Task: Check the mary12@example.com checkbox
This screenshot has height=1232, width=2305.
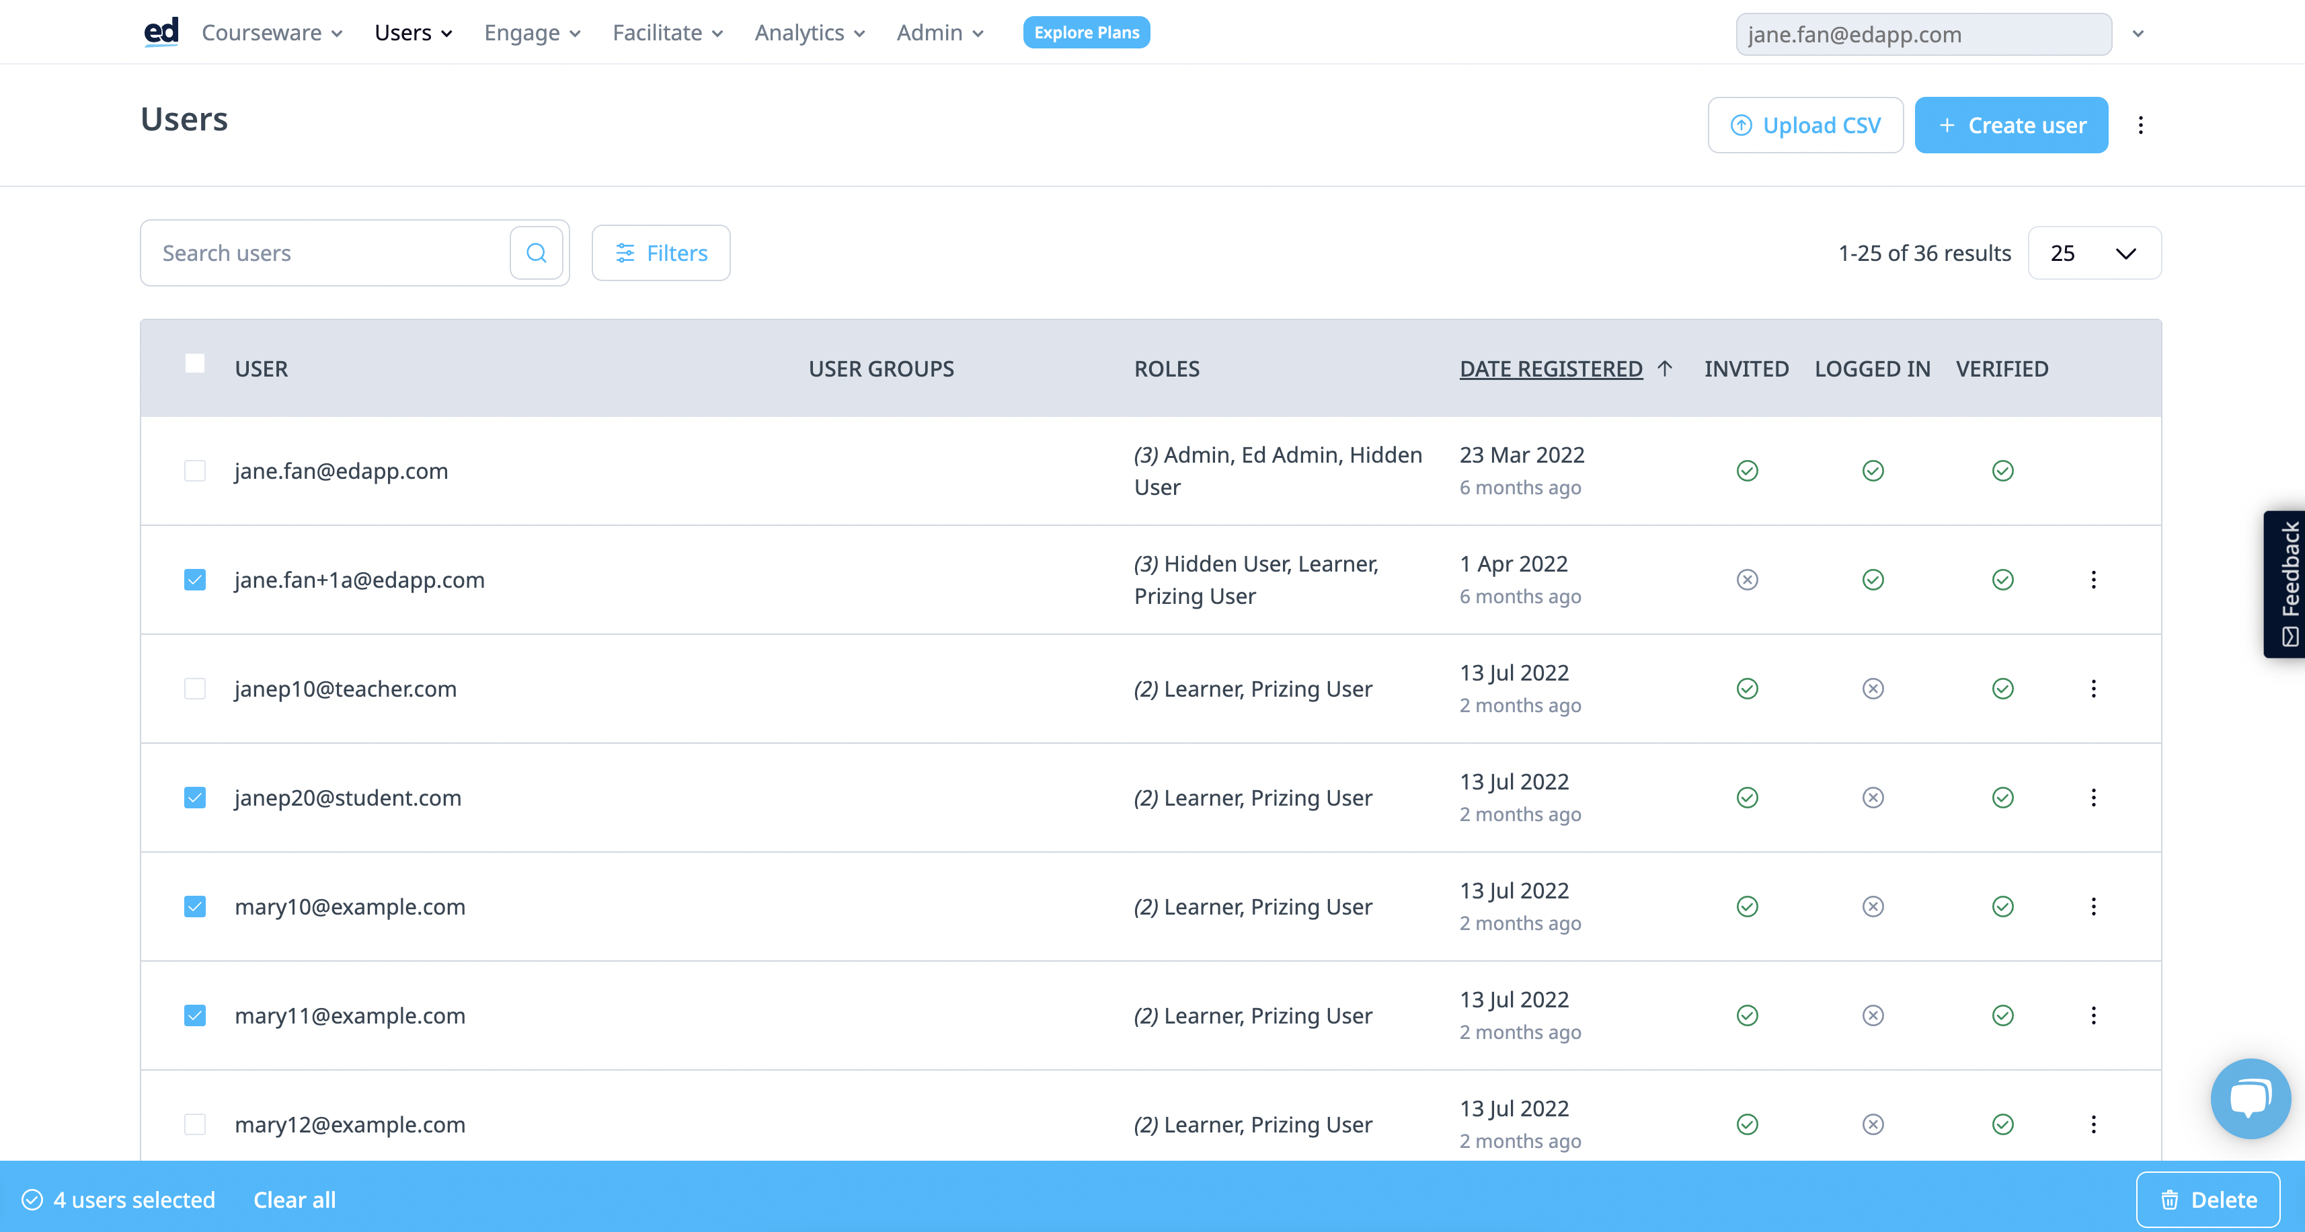Action: tap(194, 1124)
